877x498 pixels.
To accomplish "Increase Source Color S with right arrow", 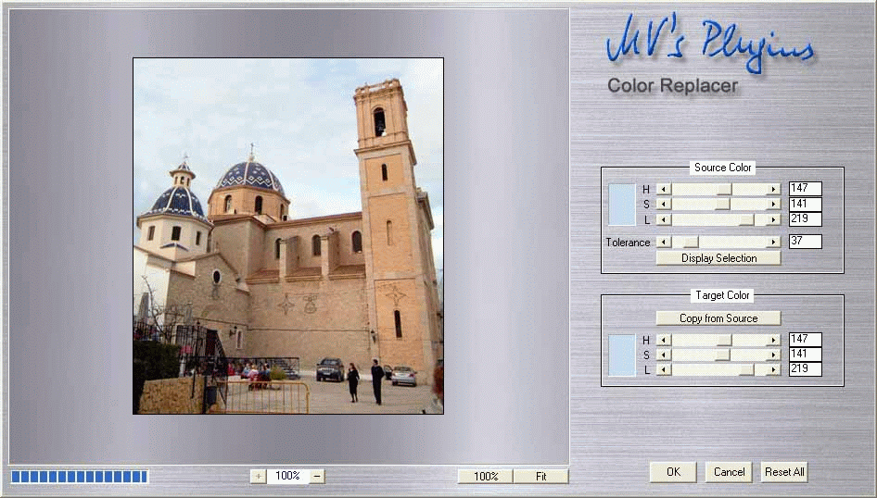I will point(773,205).
